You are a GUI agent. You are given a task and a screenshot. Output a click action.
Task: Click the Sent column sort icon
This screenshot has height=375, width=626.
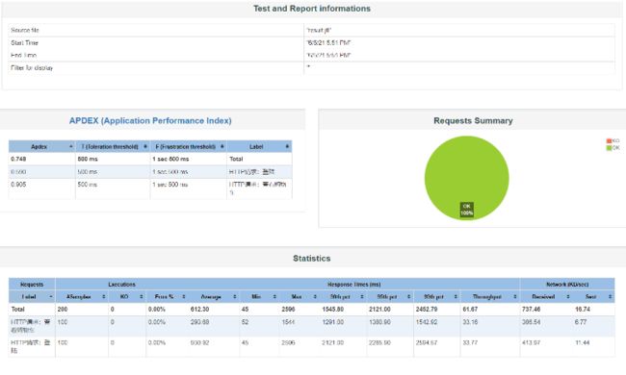[x=610, y=297]
